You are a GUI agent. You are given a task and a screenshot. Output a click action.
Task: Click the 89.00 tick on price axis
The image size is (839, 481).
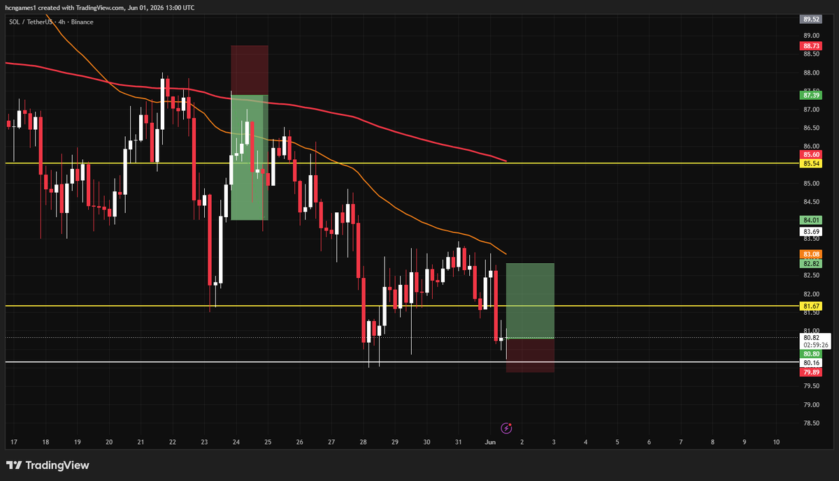point(812,36)
